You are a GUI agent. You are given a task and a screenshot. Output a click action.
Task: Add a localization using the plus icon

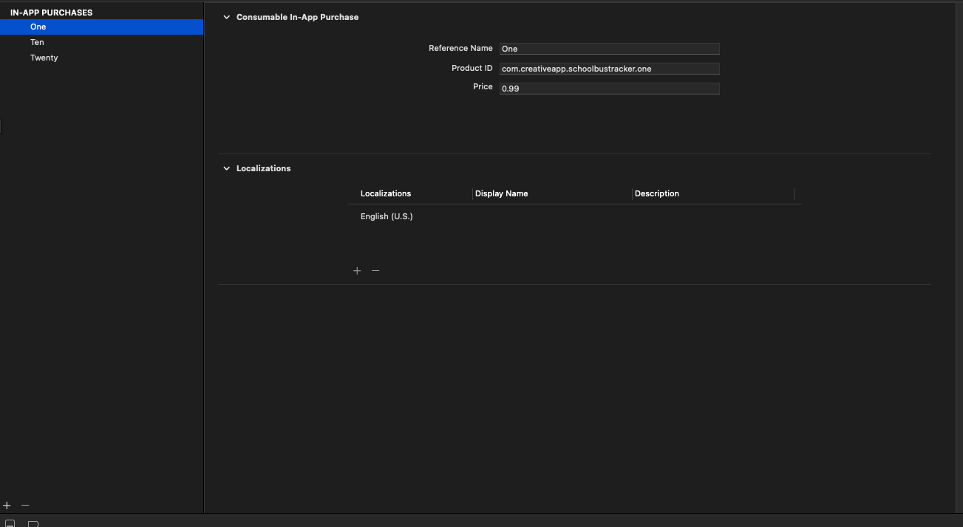pos(357,270)
